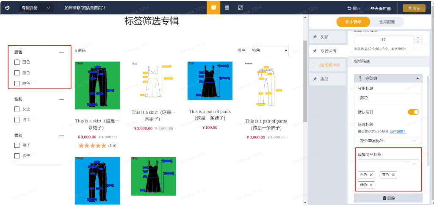
Task: Click the preview pane vertical scrollbar
Action: coord(305,81)
